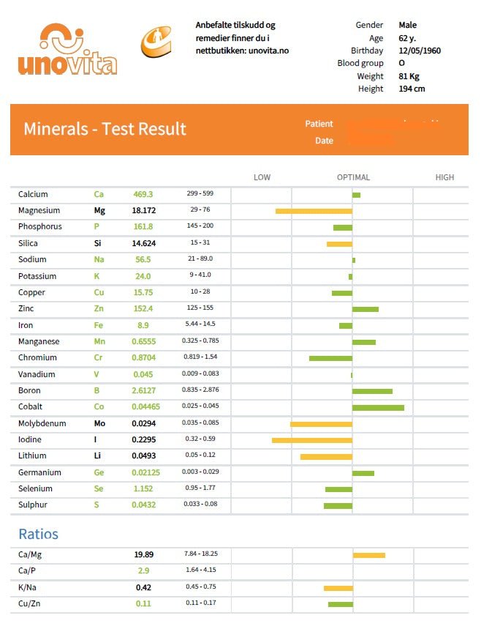Click the K/Na ratio value 0.42
The image size is (481, 629).
click(143, 587)
